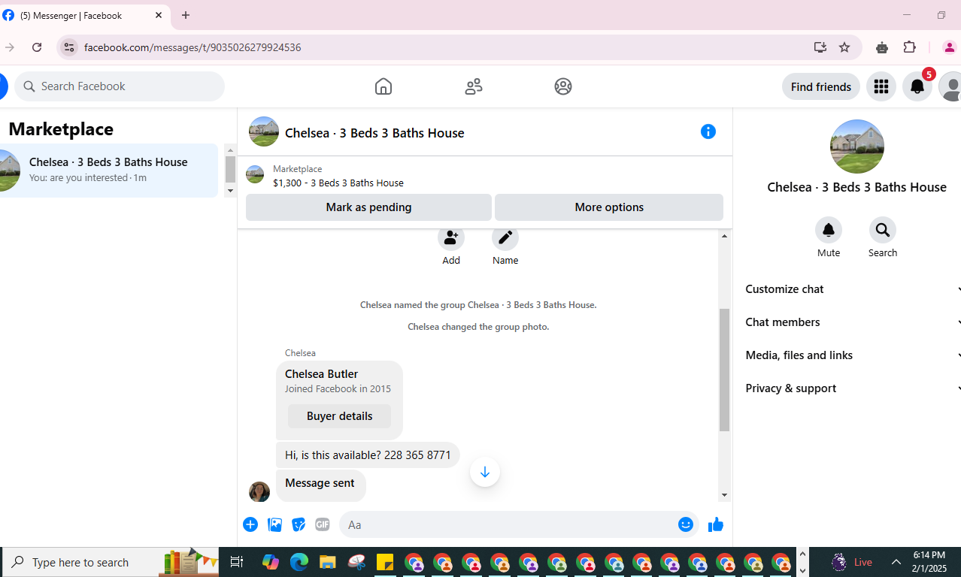Choose a GIF for the message
Screen dimensions: 961x577
click(323, 524)
